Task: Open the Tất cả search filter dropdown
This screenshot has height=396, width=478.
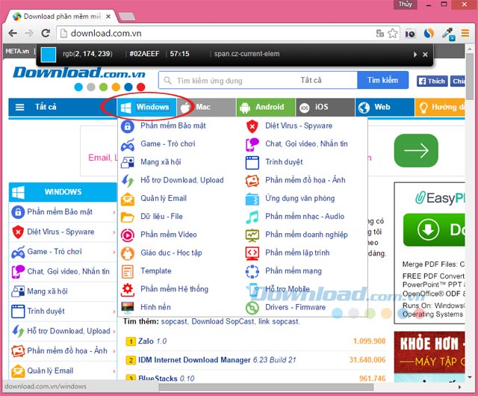Action: (x=311, y=80)
